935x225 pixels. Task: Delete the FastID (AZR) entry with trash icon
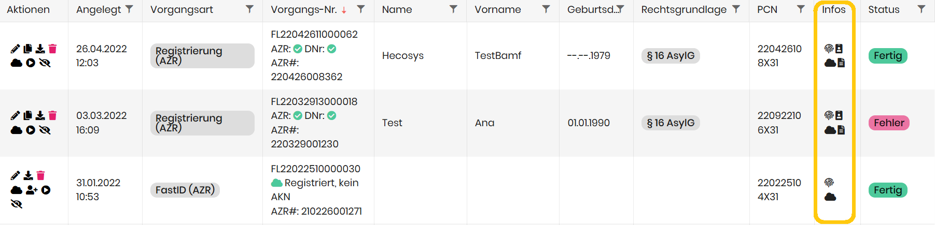point(41,176)
